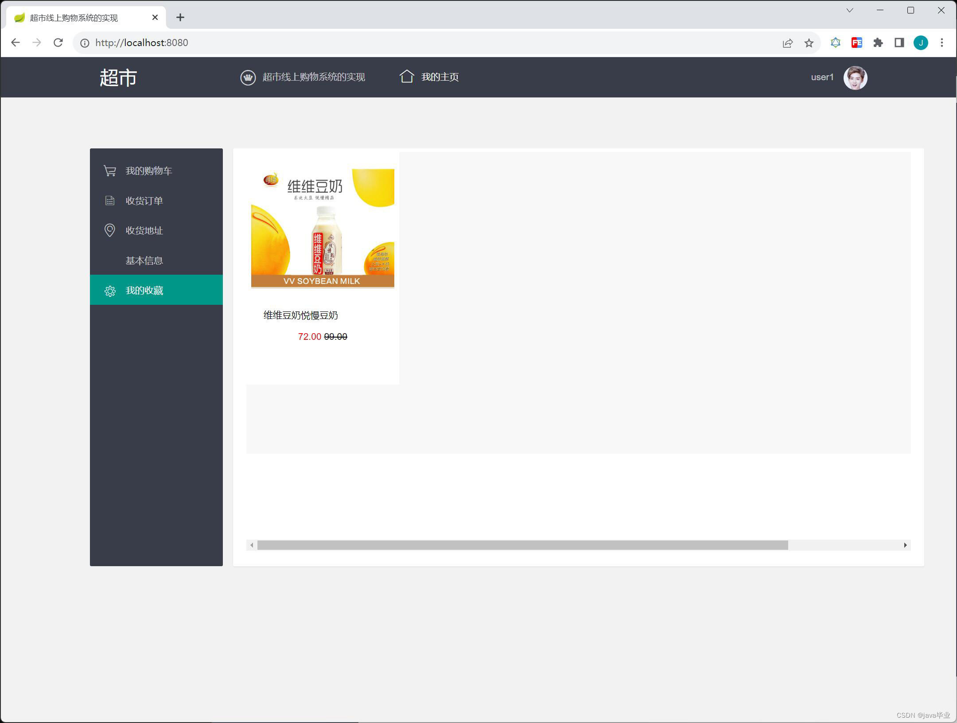
Task: Open the Chrome three-dot menu
Action: tap(942, 43)
